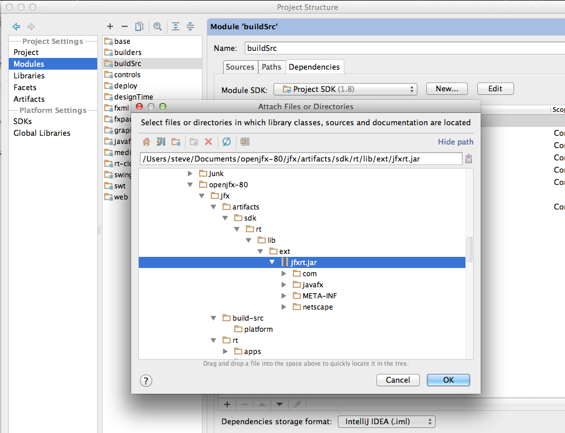Screen dimensions: 565x433
Task: Collapse the jfxrt.jar tree node
Action: pyautogui.click(x=272, y=263)
